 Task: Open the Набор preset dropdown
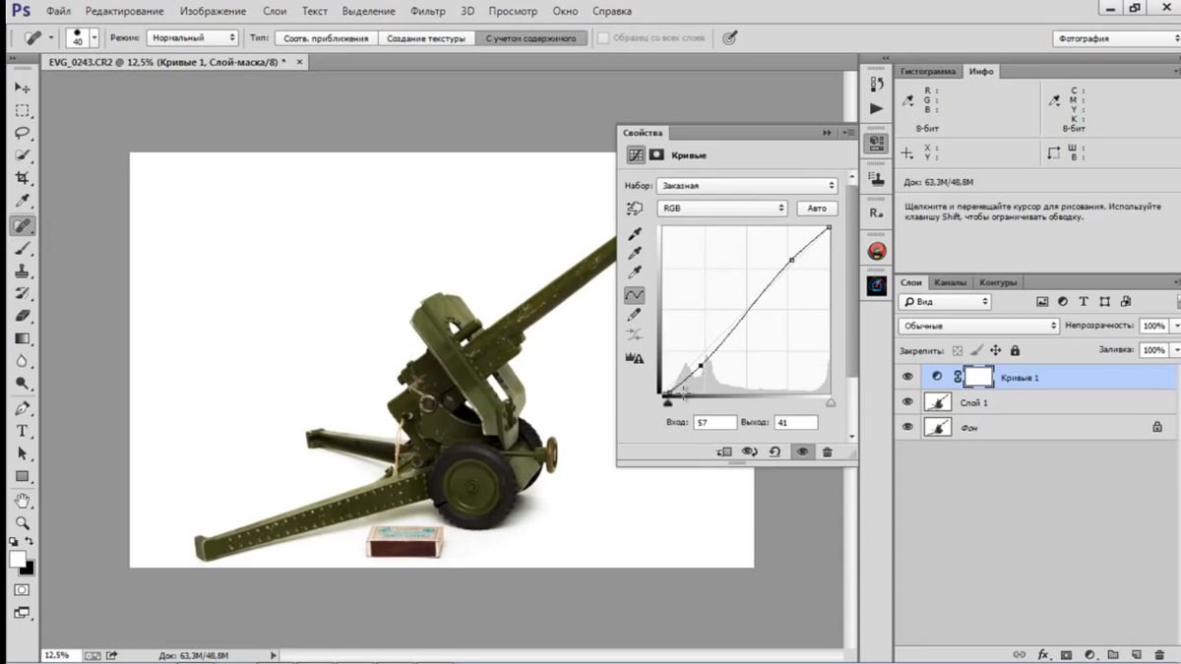(x=746, y=185)
